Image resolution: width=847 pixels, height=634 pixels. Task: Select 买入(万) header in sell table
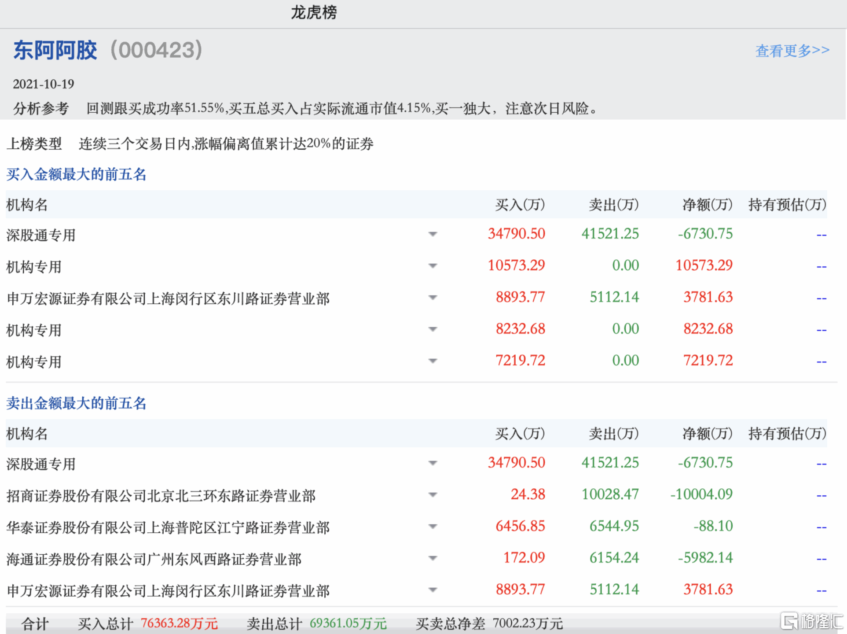[x=520, y=434]
